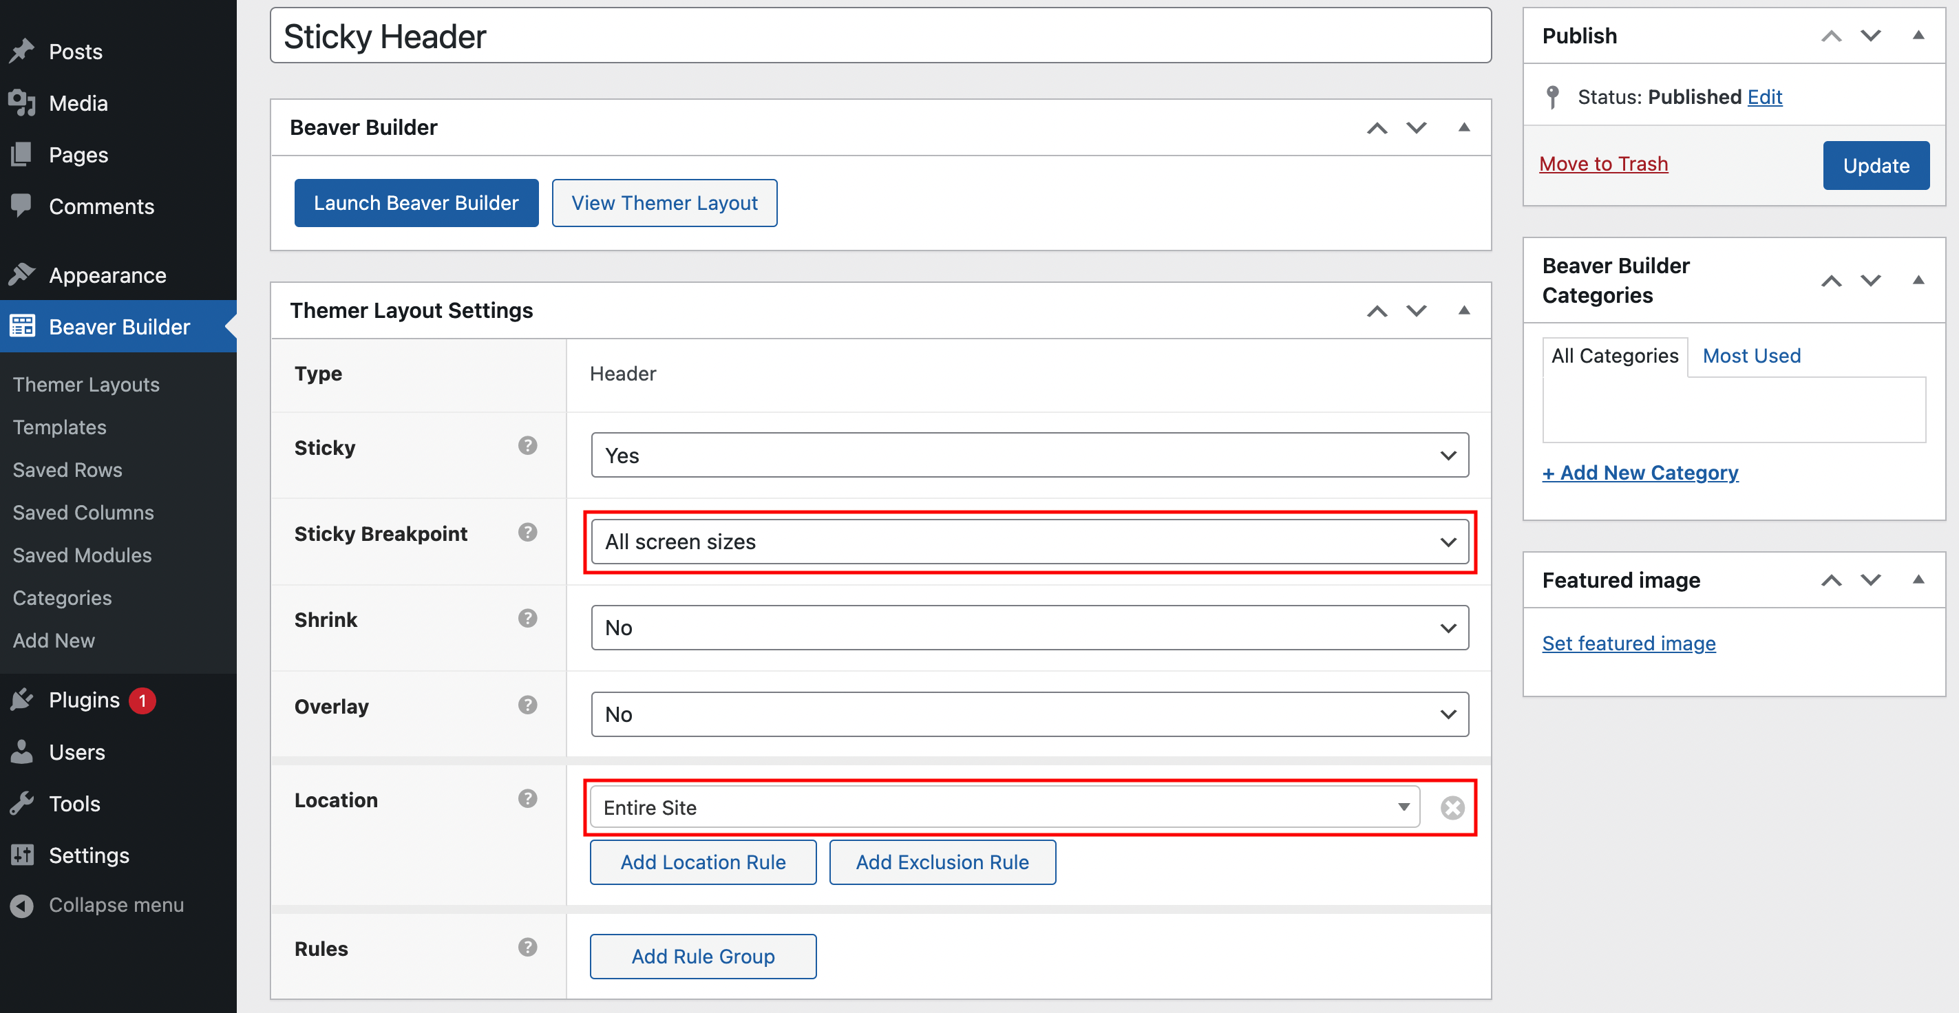This screenshot has width=1959, height=1013.
Task: Click the Collapse menu arrow icon
Action: tap(22, 905)
